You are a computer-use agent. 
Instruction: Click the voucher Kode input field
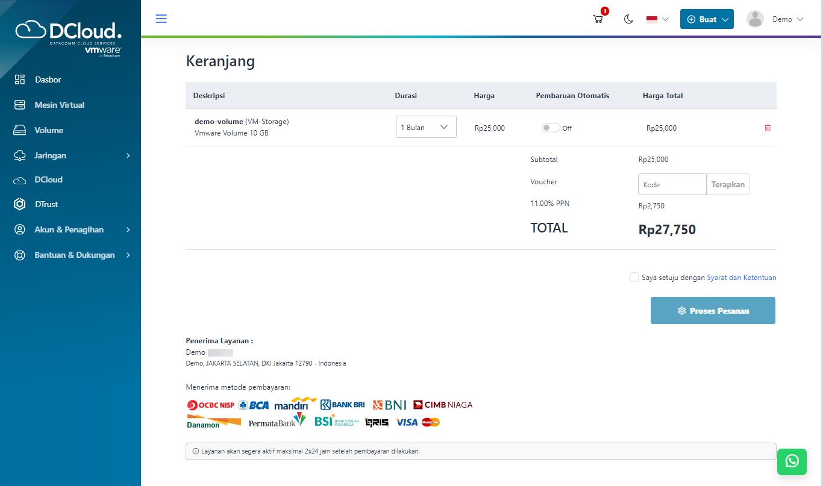[x=672, y=184]
